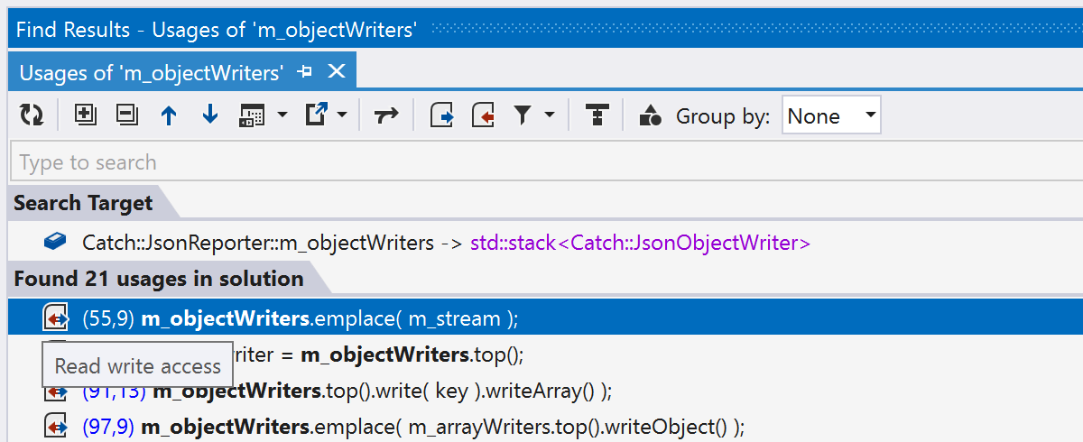This screenshot has width=1083, height=442.
Task: Pin the Usages of 'm_objectWriters' tab
Action: tap(305, 72)
